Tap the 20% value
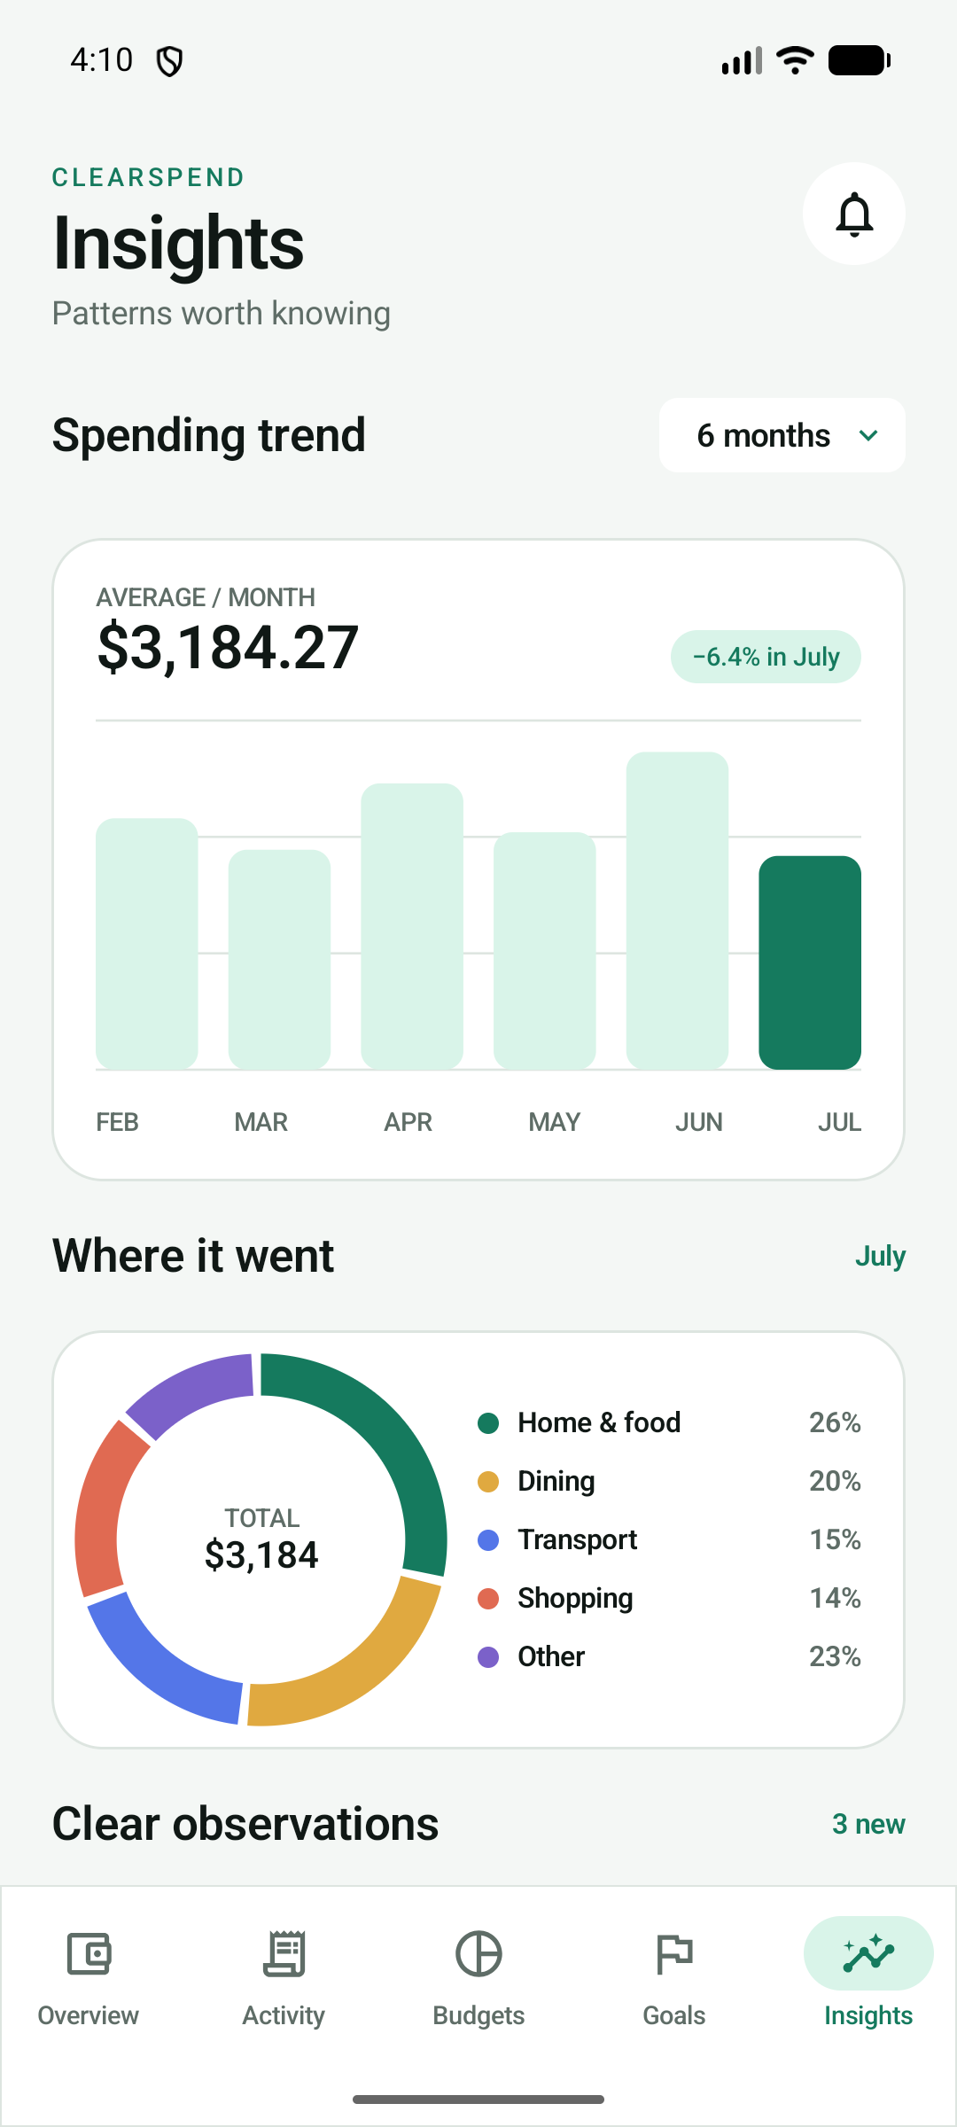Viewport: 957px width, 2127px height. tap(835, 1481)
